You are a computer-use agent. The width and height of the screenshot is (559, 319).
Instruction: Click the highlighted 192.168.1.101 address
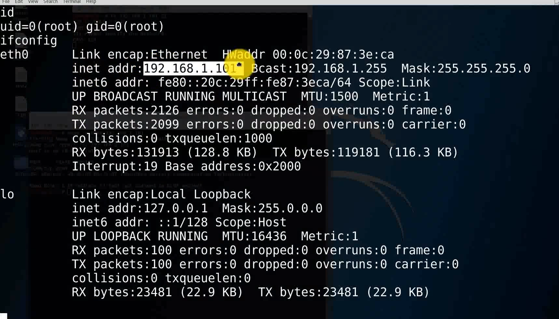(x=190, y=69)
